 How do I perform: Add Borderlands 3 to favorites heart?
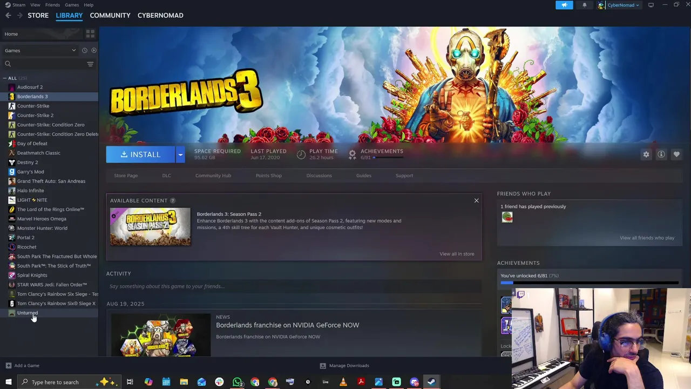pos(676,155)
